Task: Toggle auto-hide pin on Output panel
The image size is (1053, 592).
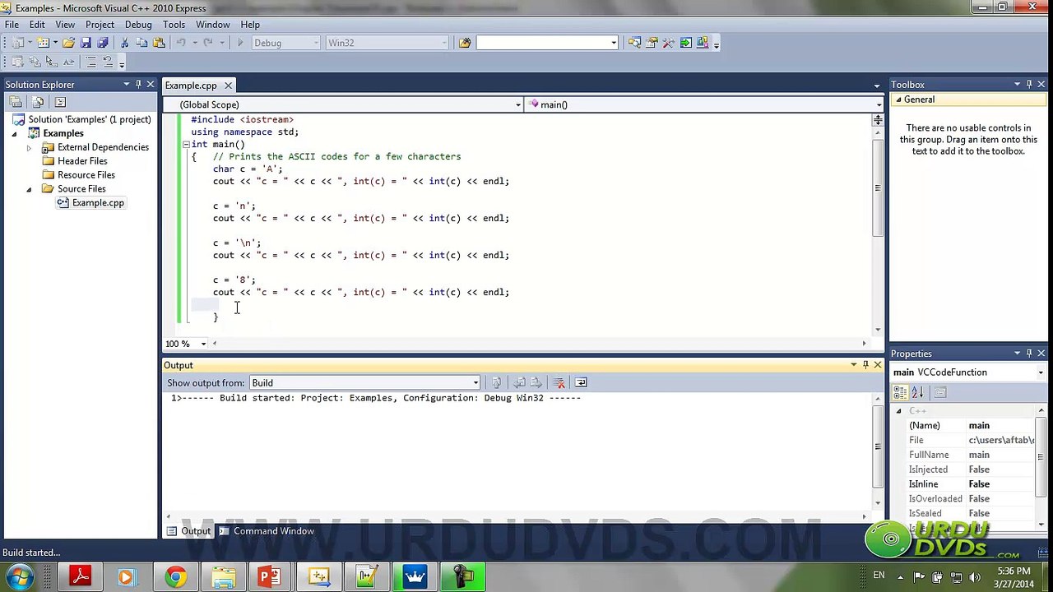Action: (865, 365)
